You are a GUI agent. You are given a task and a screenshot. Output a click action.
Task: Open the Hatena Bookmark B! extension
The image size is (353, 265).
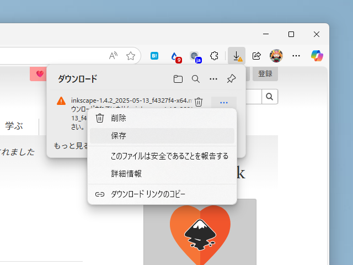click(154, 56)
